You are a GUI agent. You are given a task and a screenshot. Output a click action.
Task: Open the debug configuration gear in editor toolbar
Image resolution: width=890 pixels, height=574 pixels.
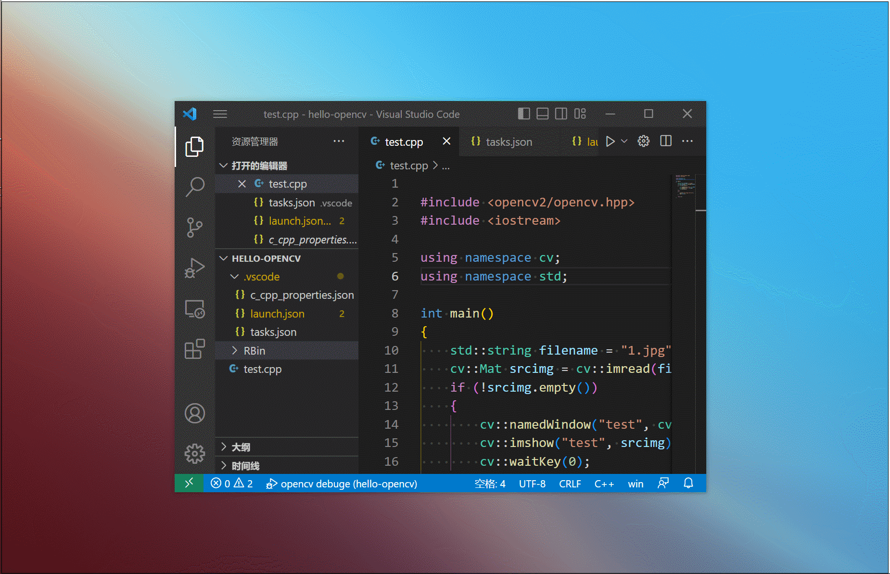(643, 141)
